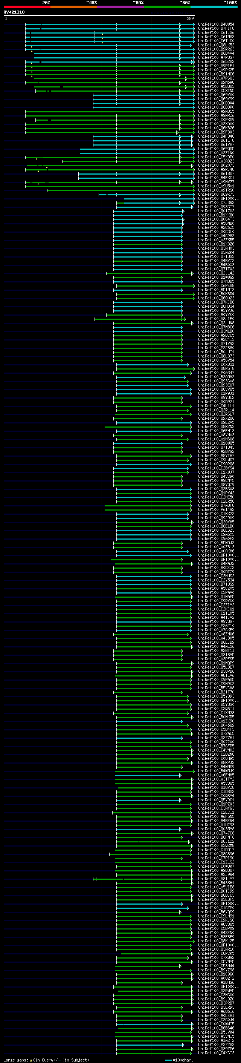The image size is (241, 1063).
Task: Click the =100char. scale legend
Action: [x=179, y=1060]
